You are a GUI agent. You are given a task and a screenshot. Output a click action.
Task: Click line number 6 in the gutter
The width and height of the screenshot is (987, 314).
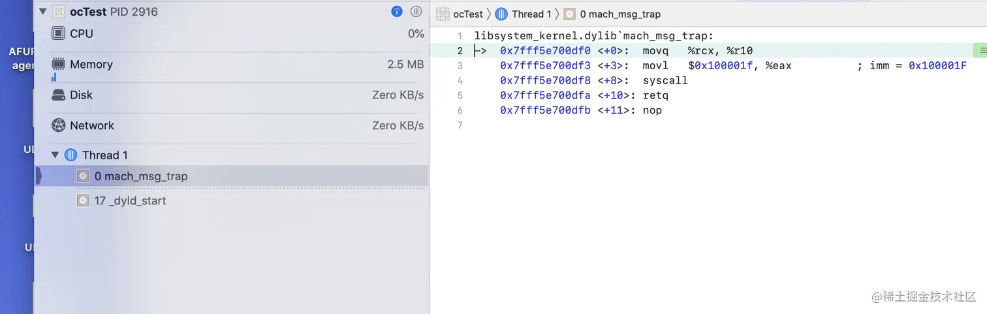coord(460,110)
